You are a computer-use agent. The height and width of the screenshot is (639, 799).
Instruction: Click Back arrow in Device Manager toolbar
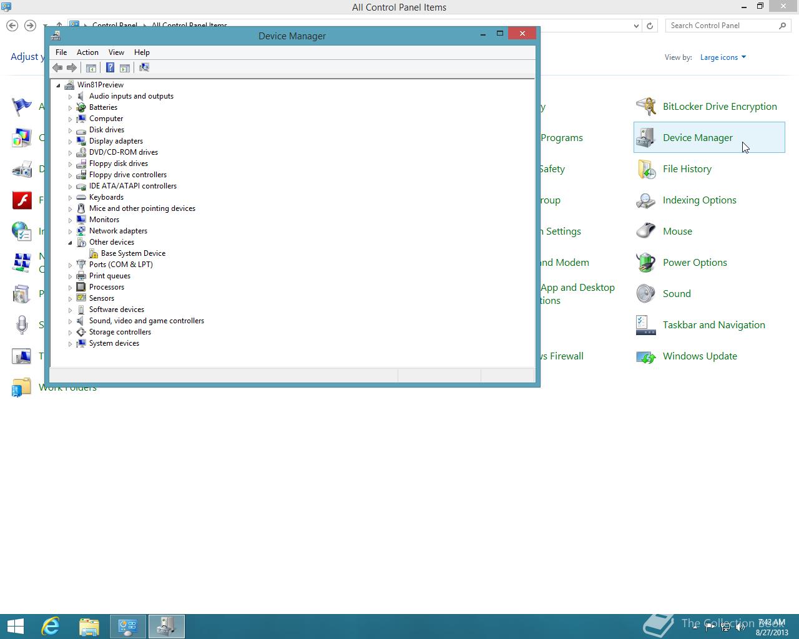tap(57, 67)
